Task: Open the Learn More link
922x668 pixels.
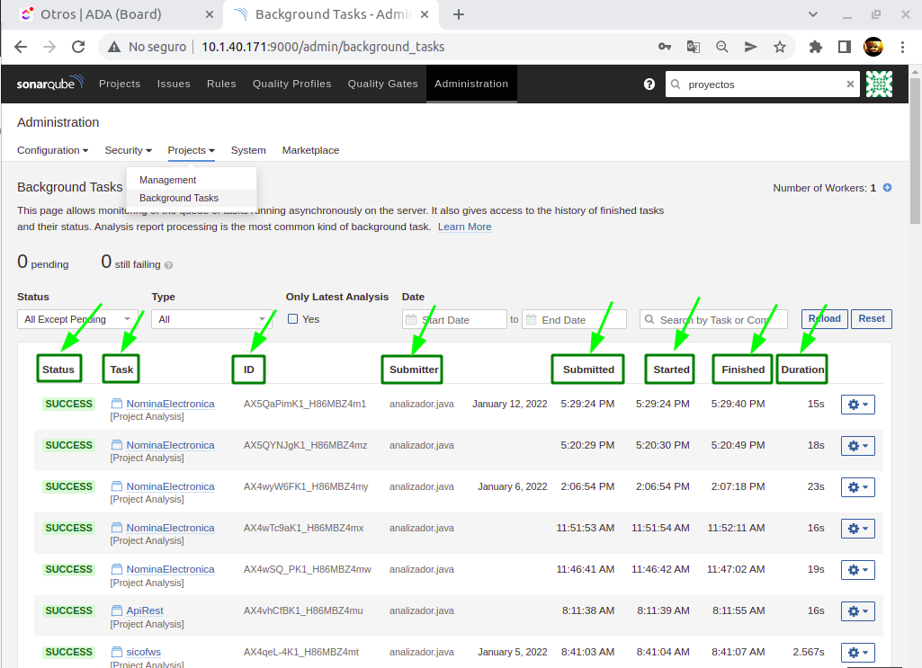Action: pyautogui.click(x=464, y=227)
